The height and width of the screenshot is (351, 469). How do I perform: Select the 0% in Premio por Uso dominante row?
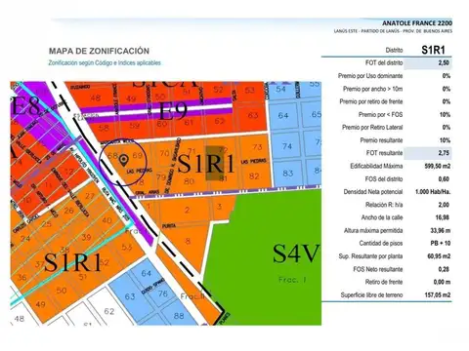[x=447, y=76]
